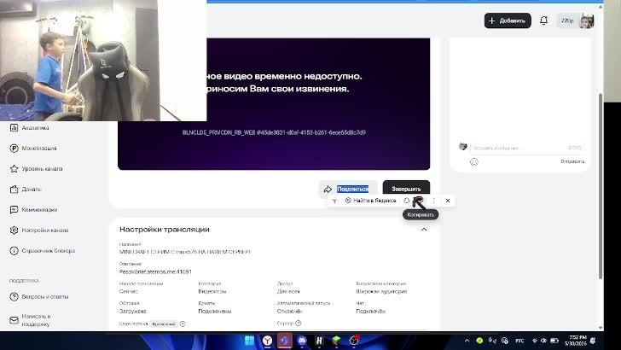621x350 pixels.
Task: Click Найти в Яндексе in the selection popup
Action: pyautogui.click(x=370, y=201)
